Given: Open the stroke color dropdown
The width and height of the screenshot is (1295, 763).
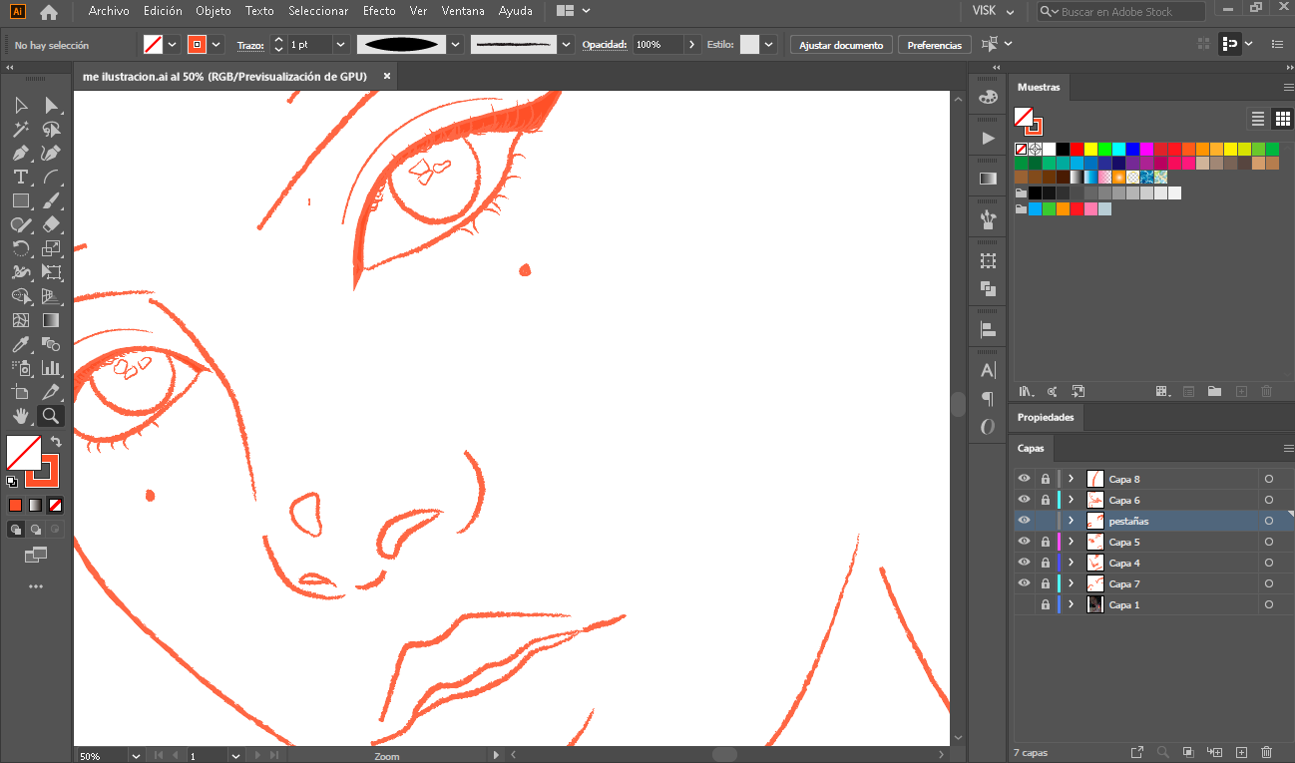Looking at the screenshot, I should 216,45.
